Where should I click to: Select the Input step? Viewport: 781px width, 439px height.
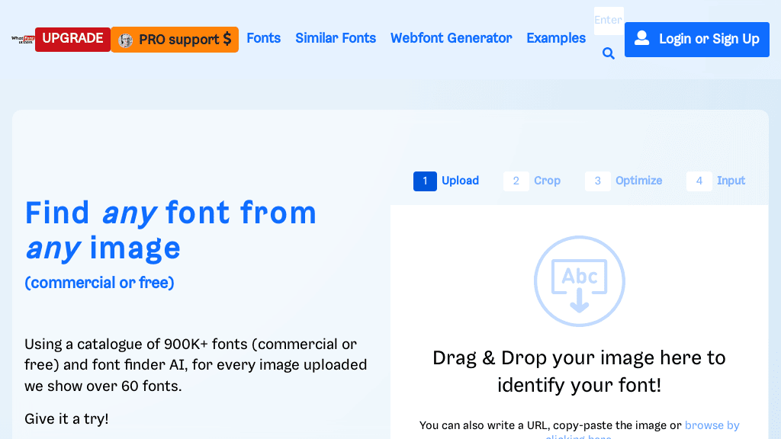[x=731, y=181]
